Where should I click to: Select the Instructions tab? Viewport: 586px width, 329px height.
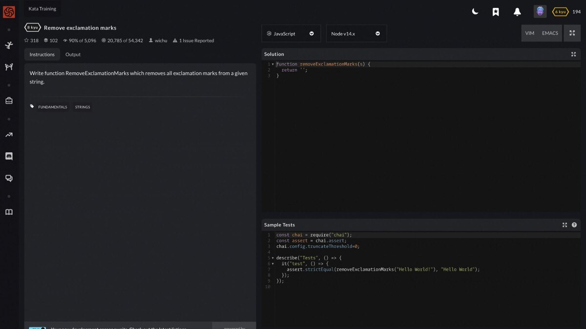point(42,54)
